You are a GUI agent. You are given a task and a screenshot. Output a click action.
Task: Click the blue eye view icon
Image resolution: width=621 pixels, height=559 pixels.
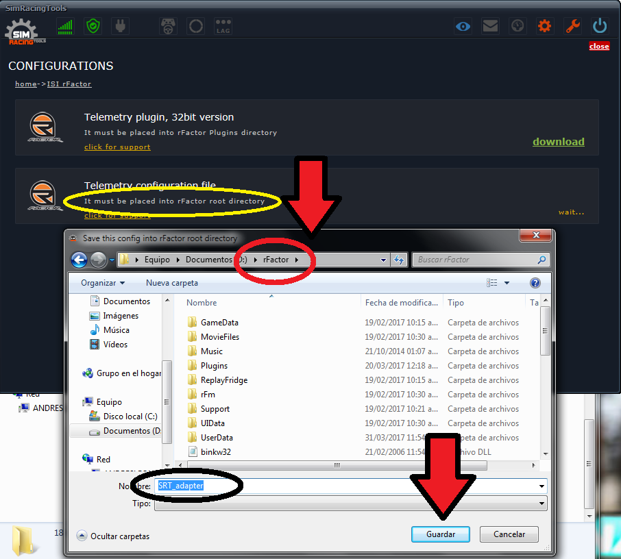[x=463, y=27]
